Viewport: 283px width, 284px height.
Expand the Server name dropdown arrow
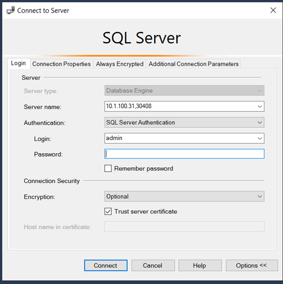[x=260, y=106]
